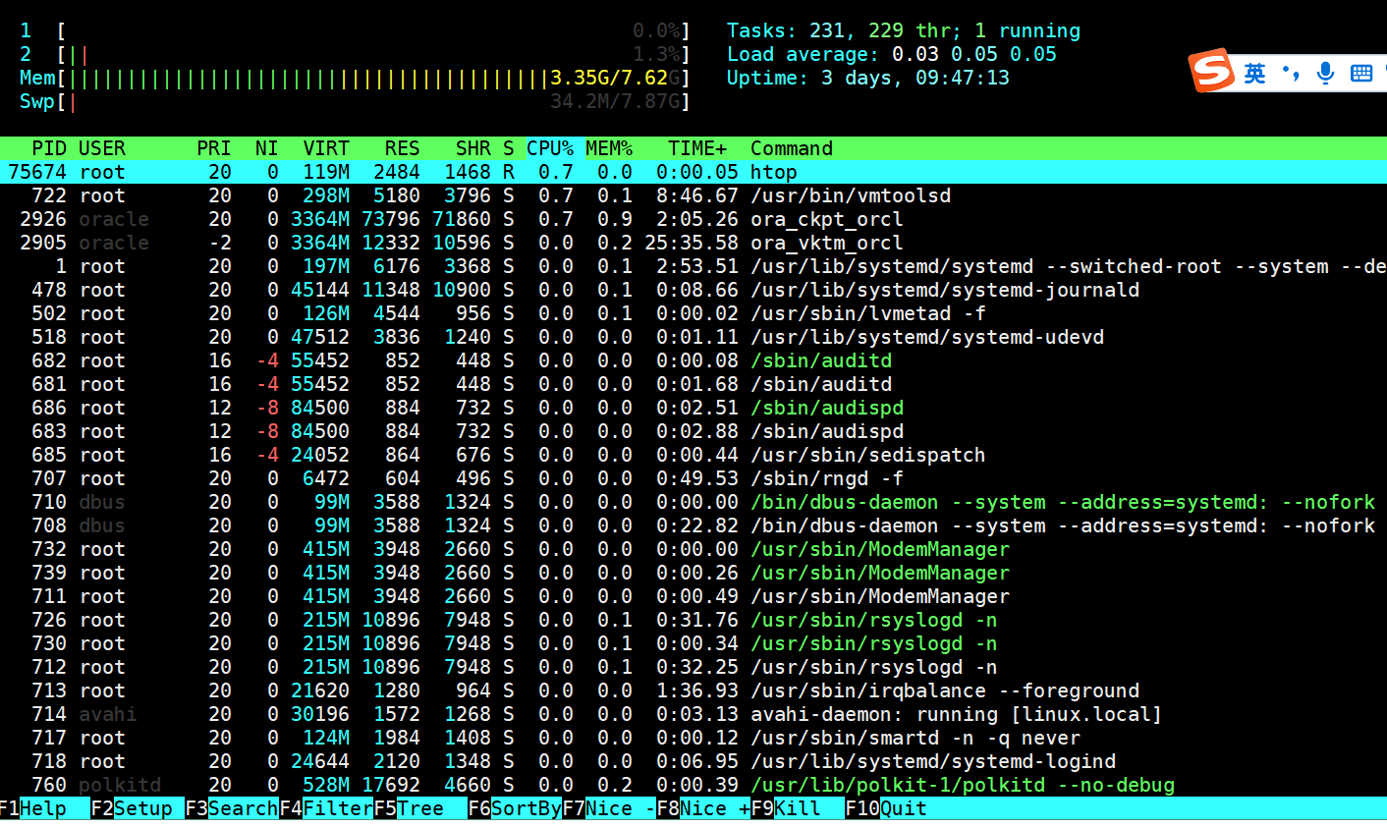
Task: Open the F2 Setup screen
Action: (130, 808)
